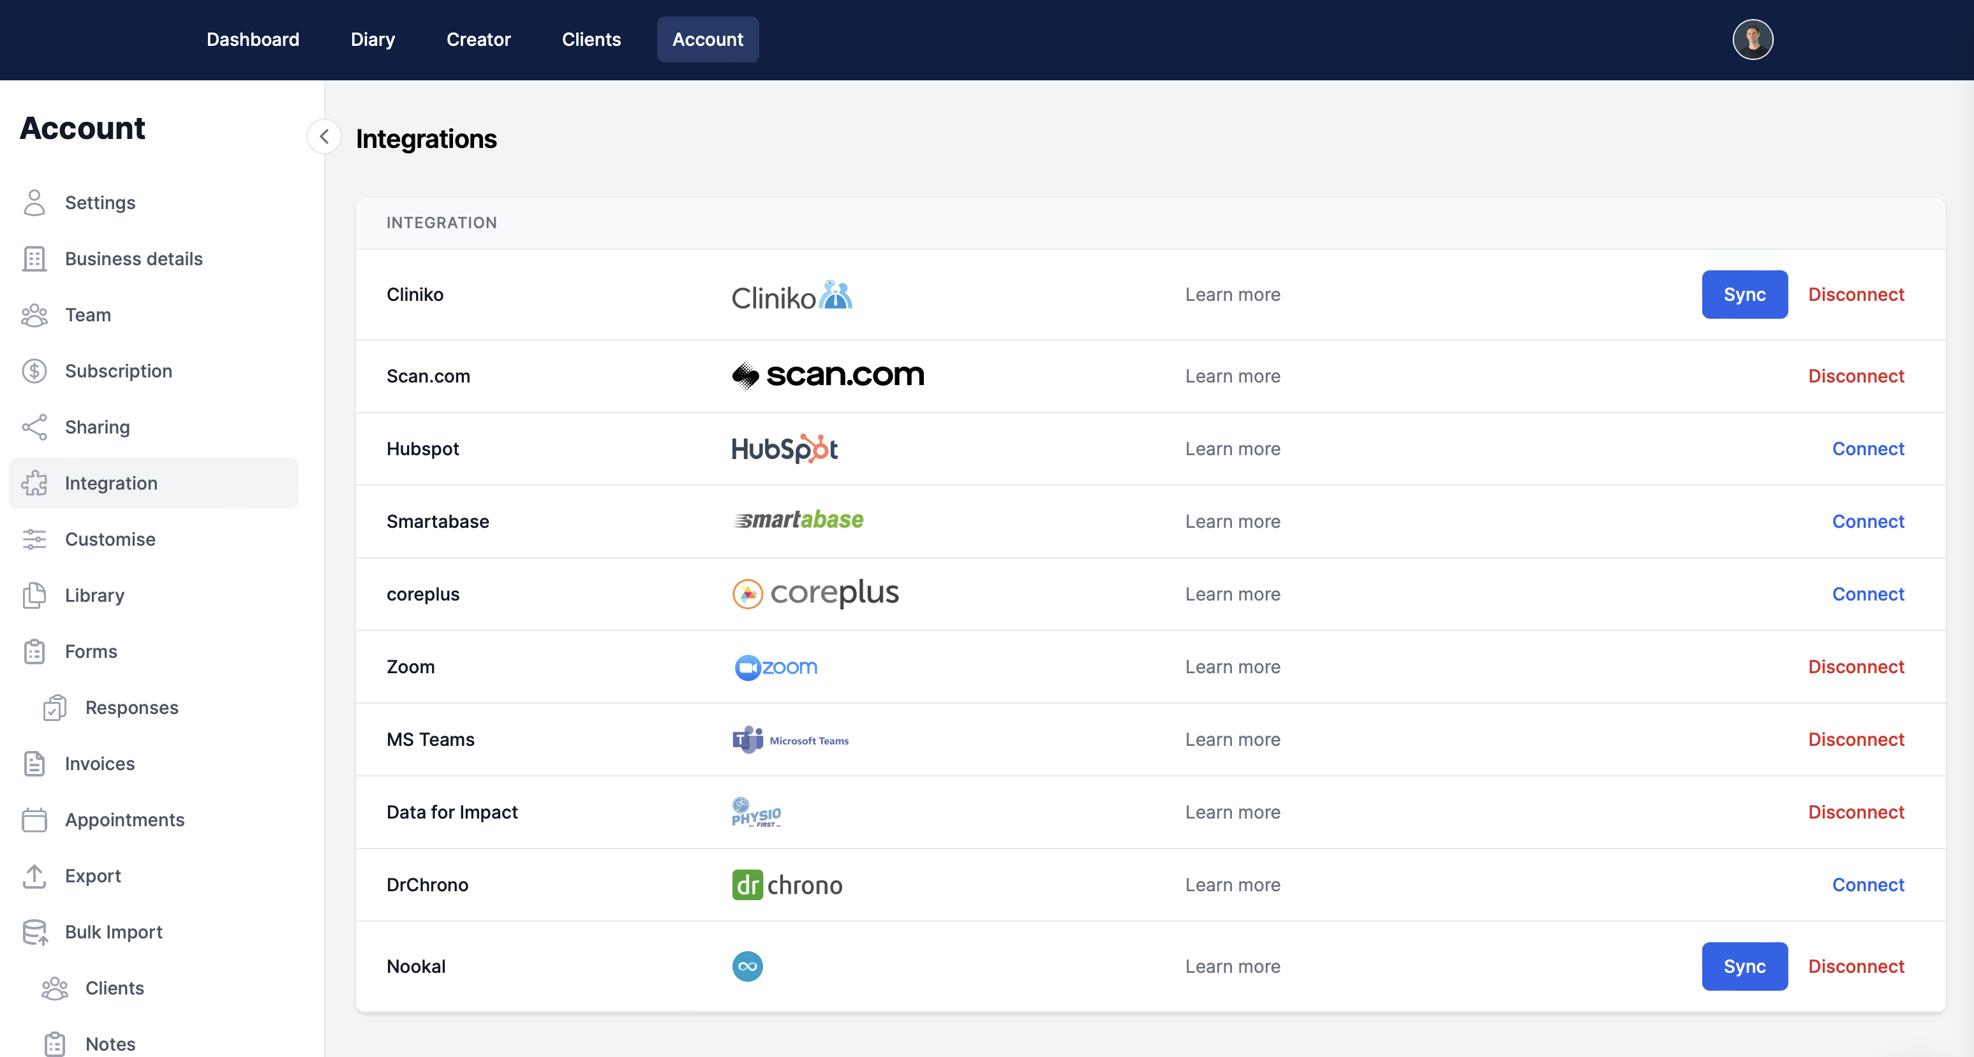Image resolution: width=1974 pixels, height=1057 pixels.
Task: Disconnect the Zoom integration
Action: click(x=1855, y=666)
